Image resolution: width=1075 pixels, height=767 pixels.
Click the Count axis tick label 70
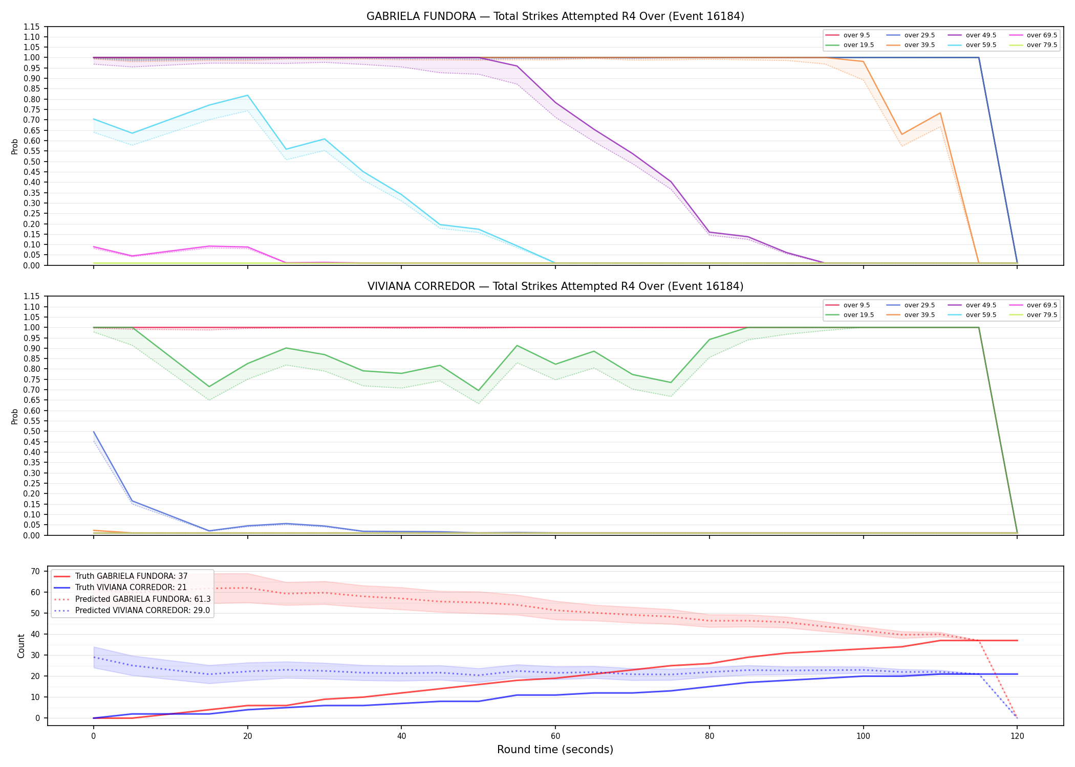pos(35,572)
